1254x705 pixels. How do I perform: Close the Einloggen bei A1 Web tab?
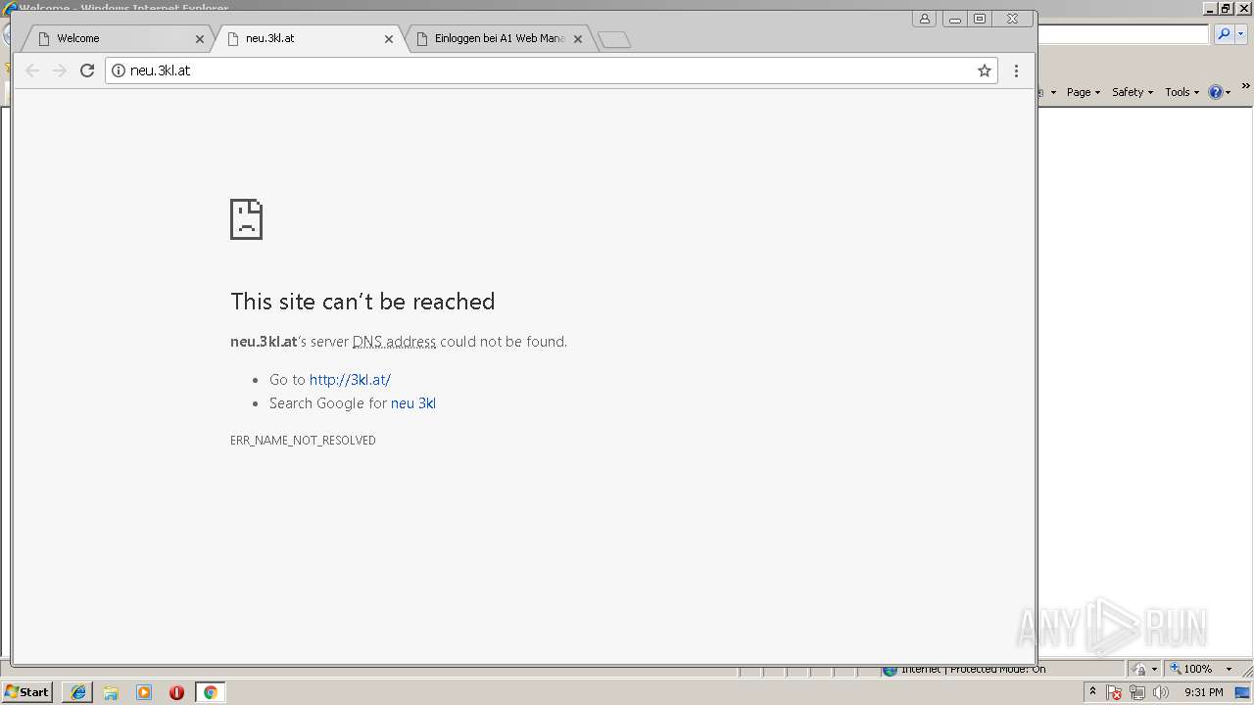pyautogui.click(x=578, y=39)
